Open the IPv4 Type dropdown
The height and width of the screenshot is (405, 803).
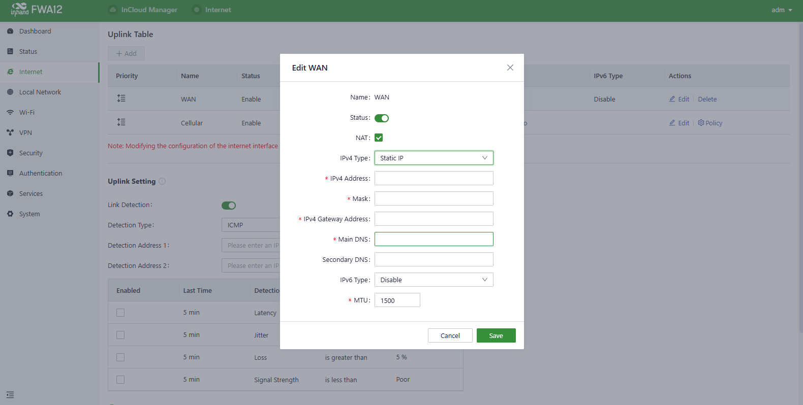[434, 158]
